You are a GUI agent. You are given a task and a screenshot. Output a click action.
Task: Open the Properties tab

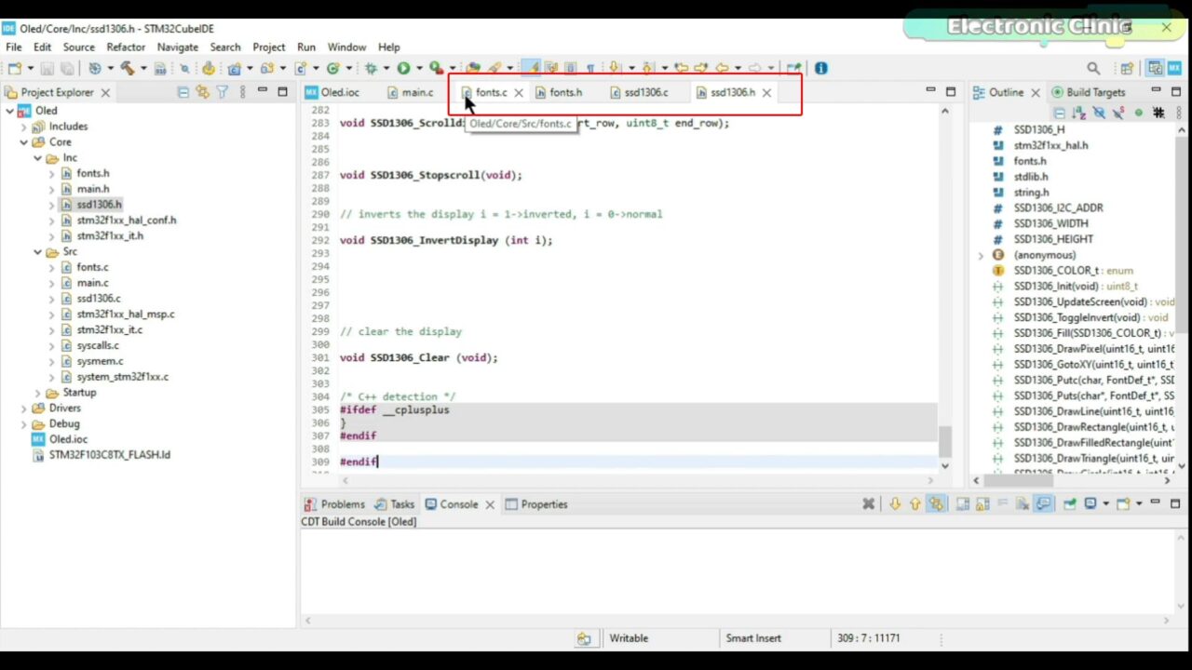coord(536,504)
